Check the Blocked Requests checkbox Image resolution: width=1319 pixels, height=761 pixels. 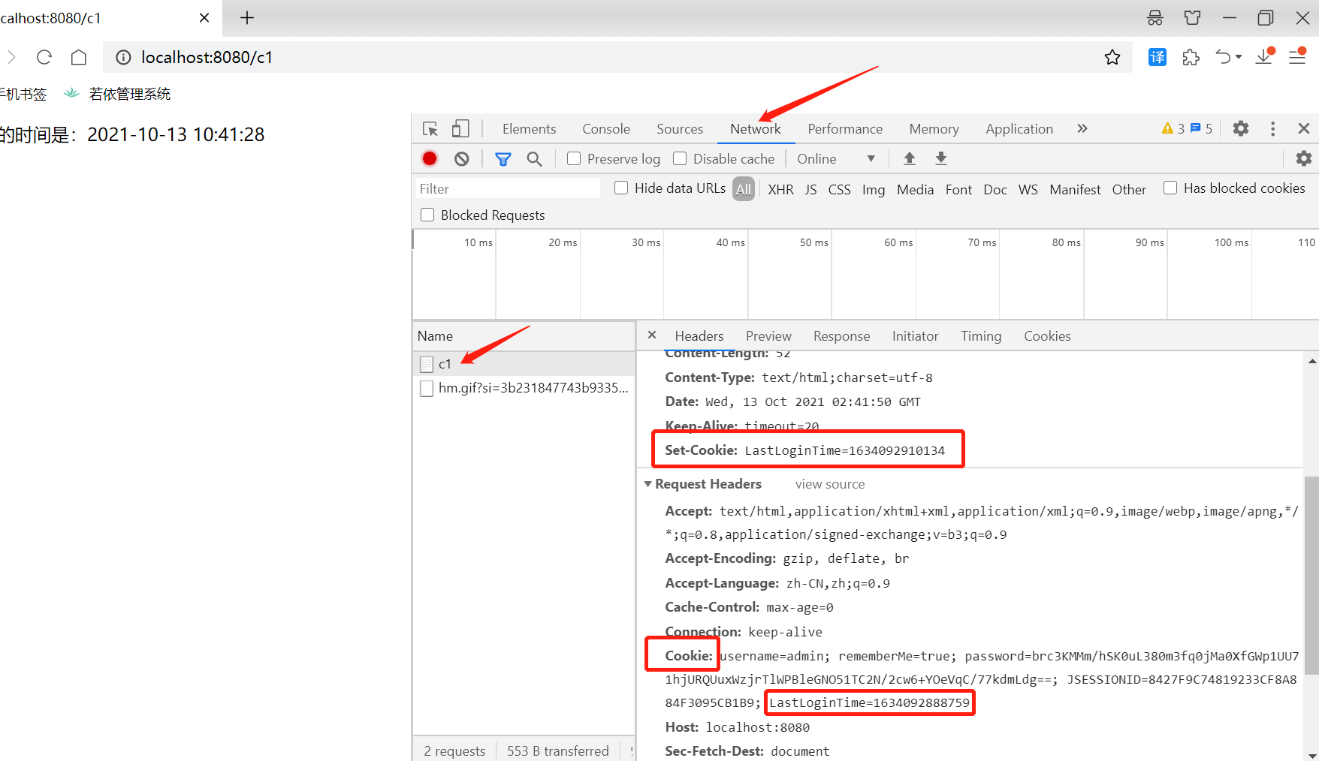427,215
